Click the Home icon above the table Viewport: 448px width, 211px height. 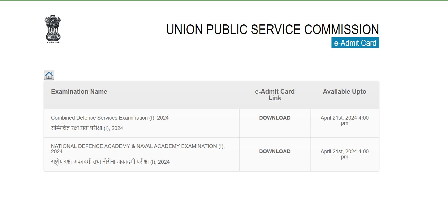click(x=49, y=75)
